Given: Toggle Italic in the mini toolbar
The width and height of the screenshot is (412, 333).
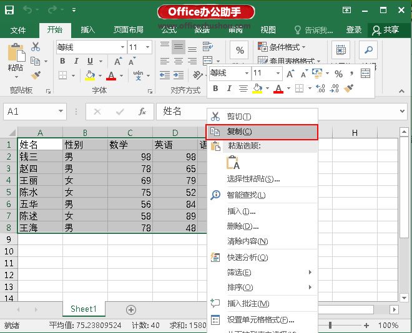Looking at the screenshot, I should click(229, 89).
